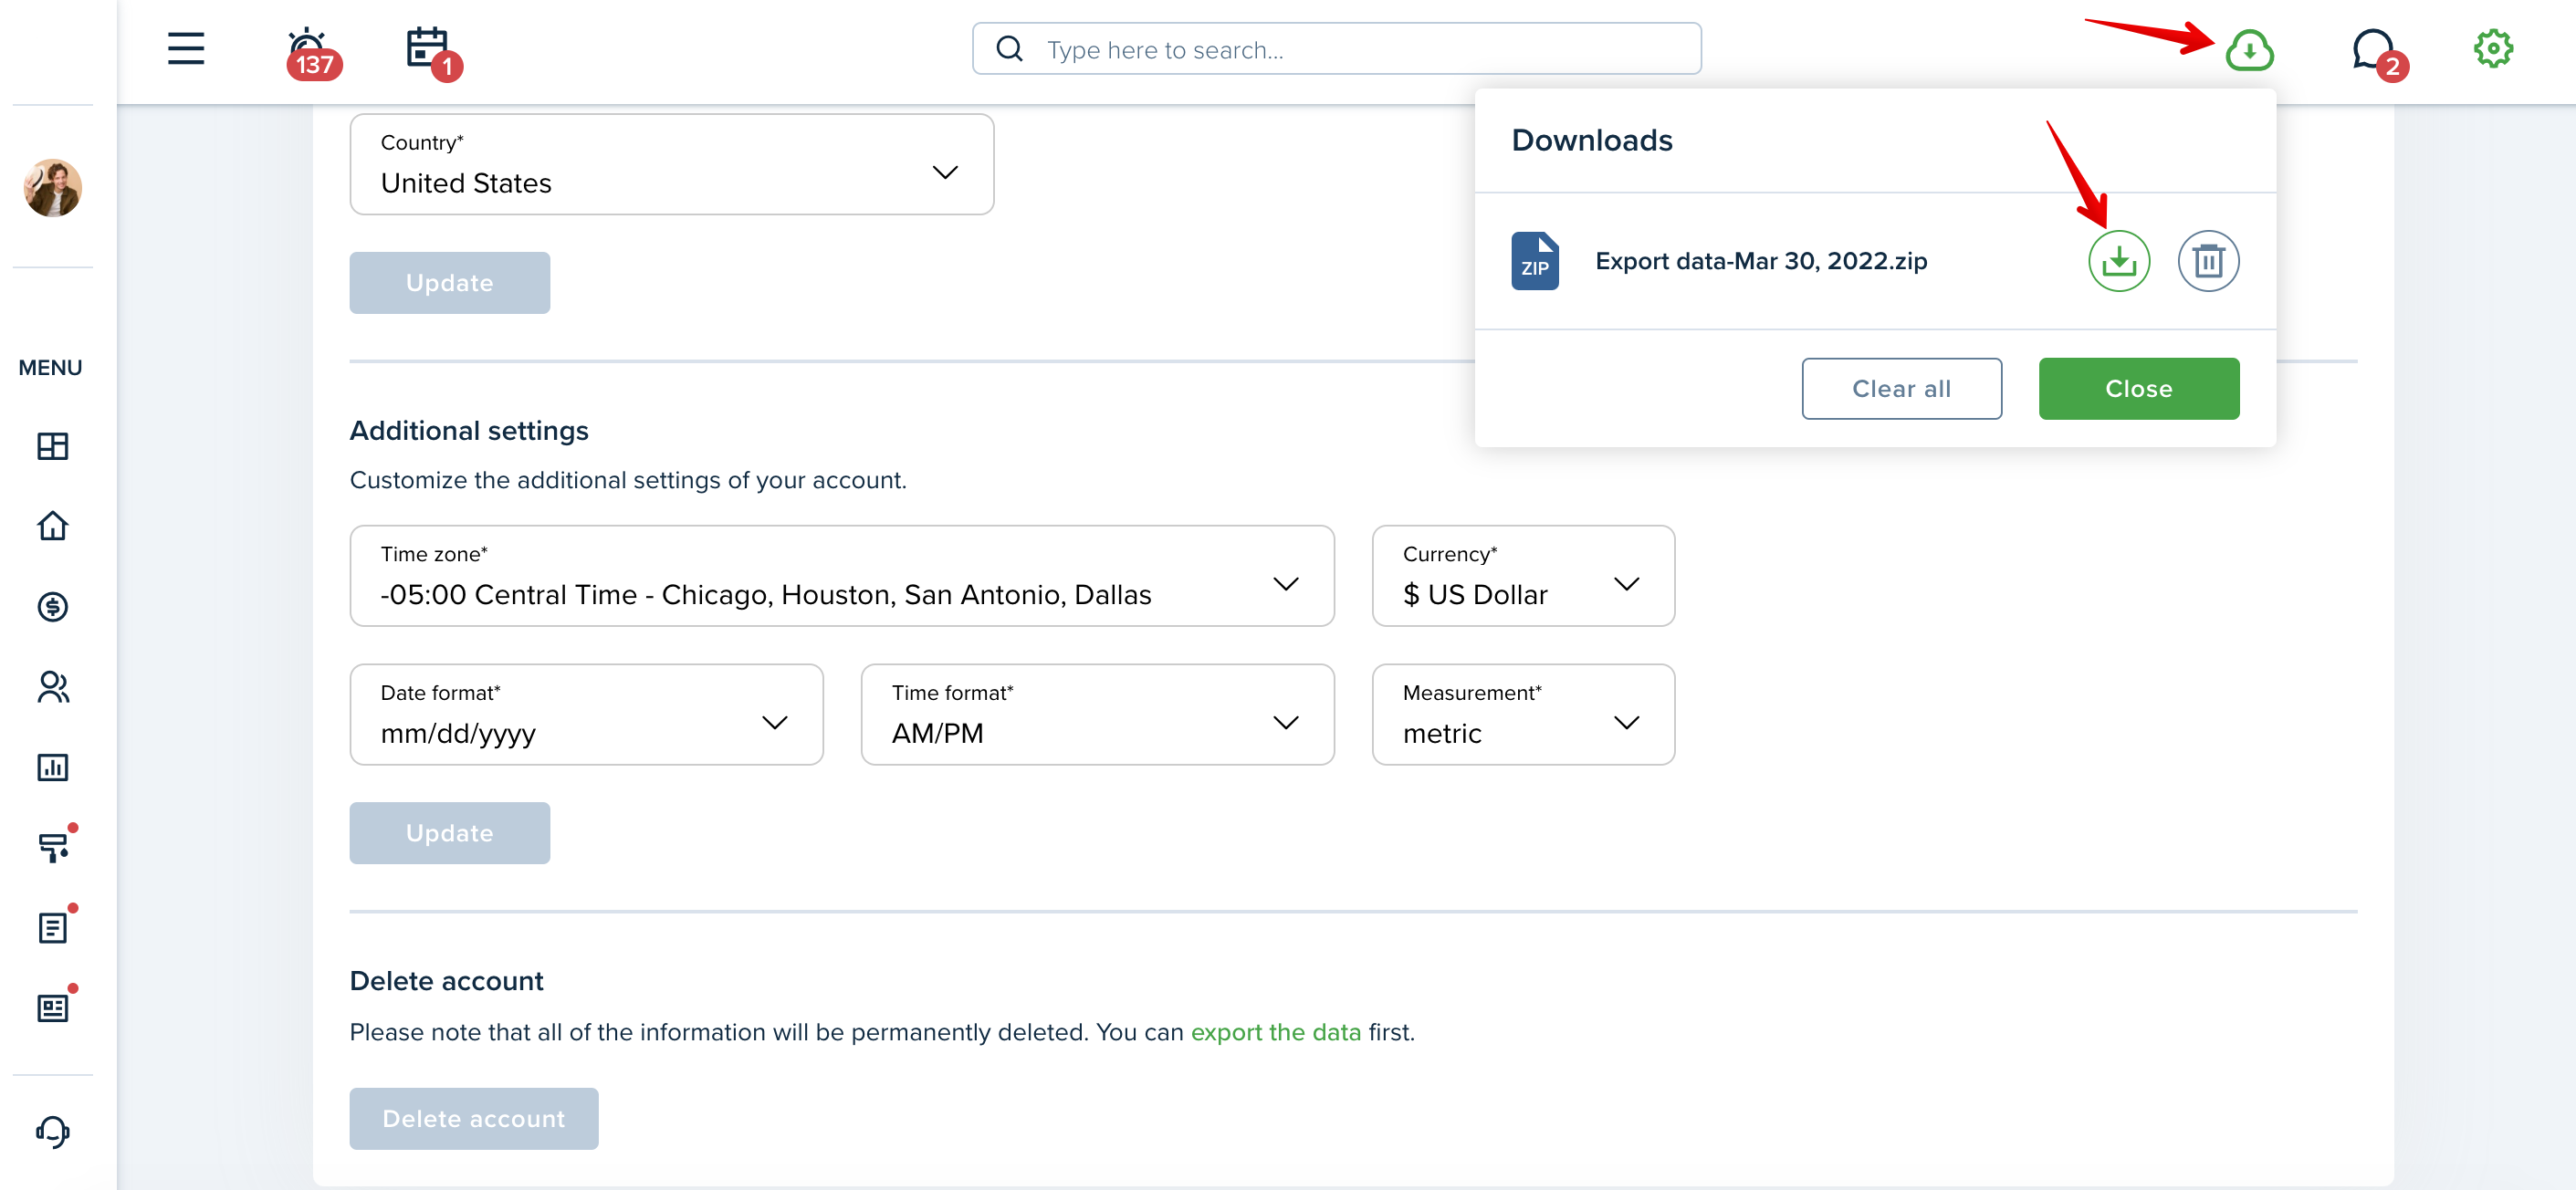Click the user profile avatar

tap(53, 187)
